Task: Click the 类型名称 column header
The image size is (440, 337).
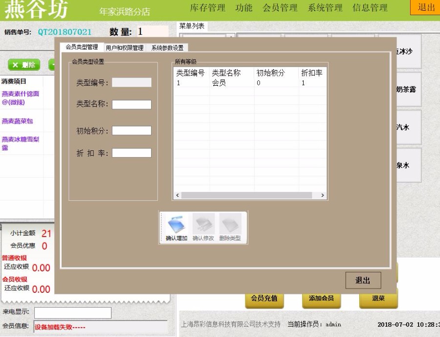Action: tap(232, 73)
